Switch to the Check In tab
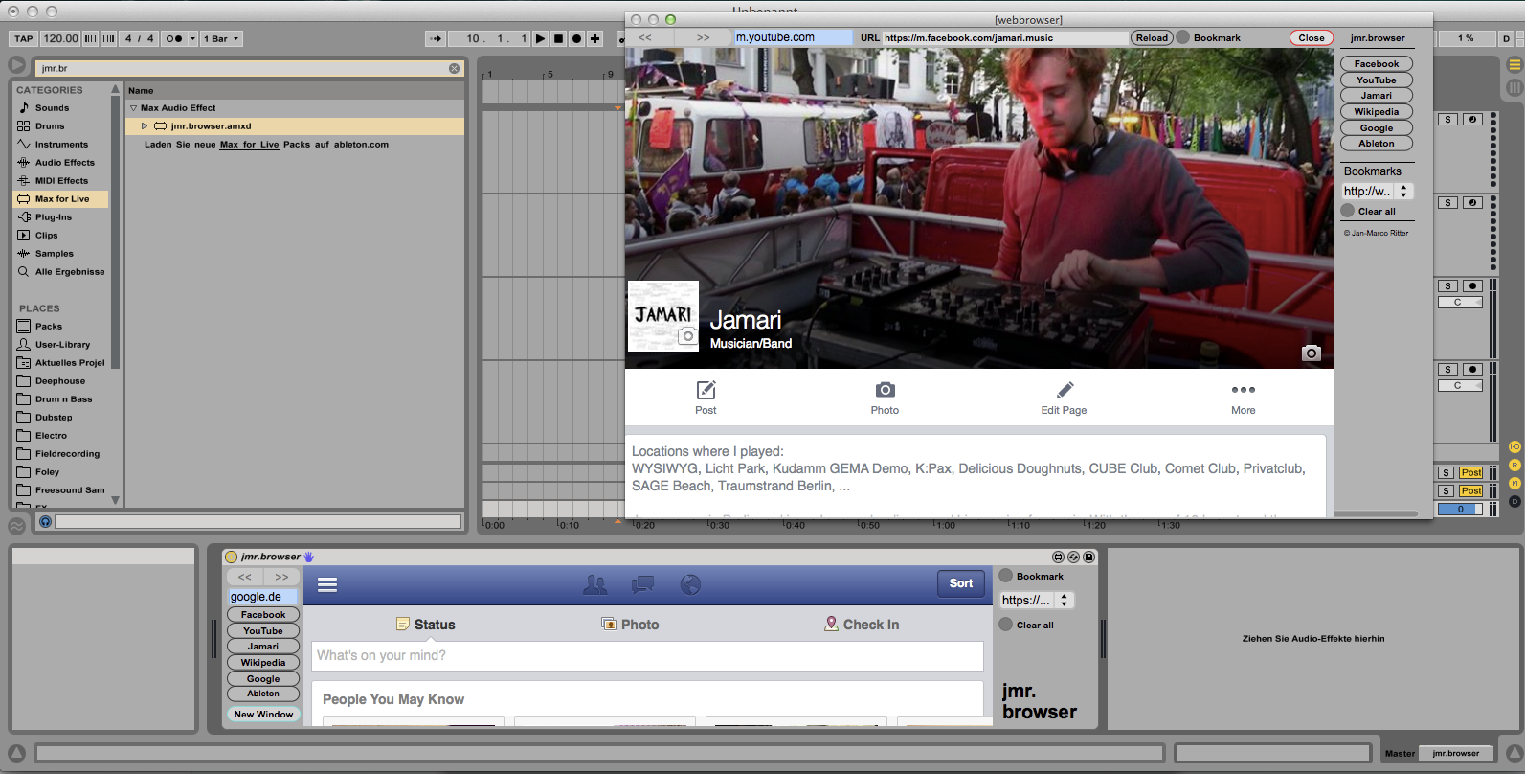The image size is (1525, 774). click(862, 625)
